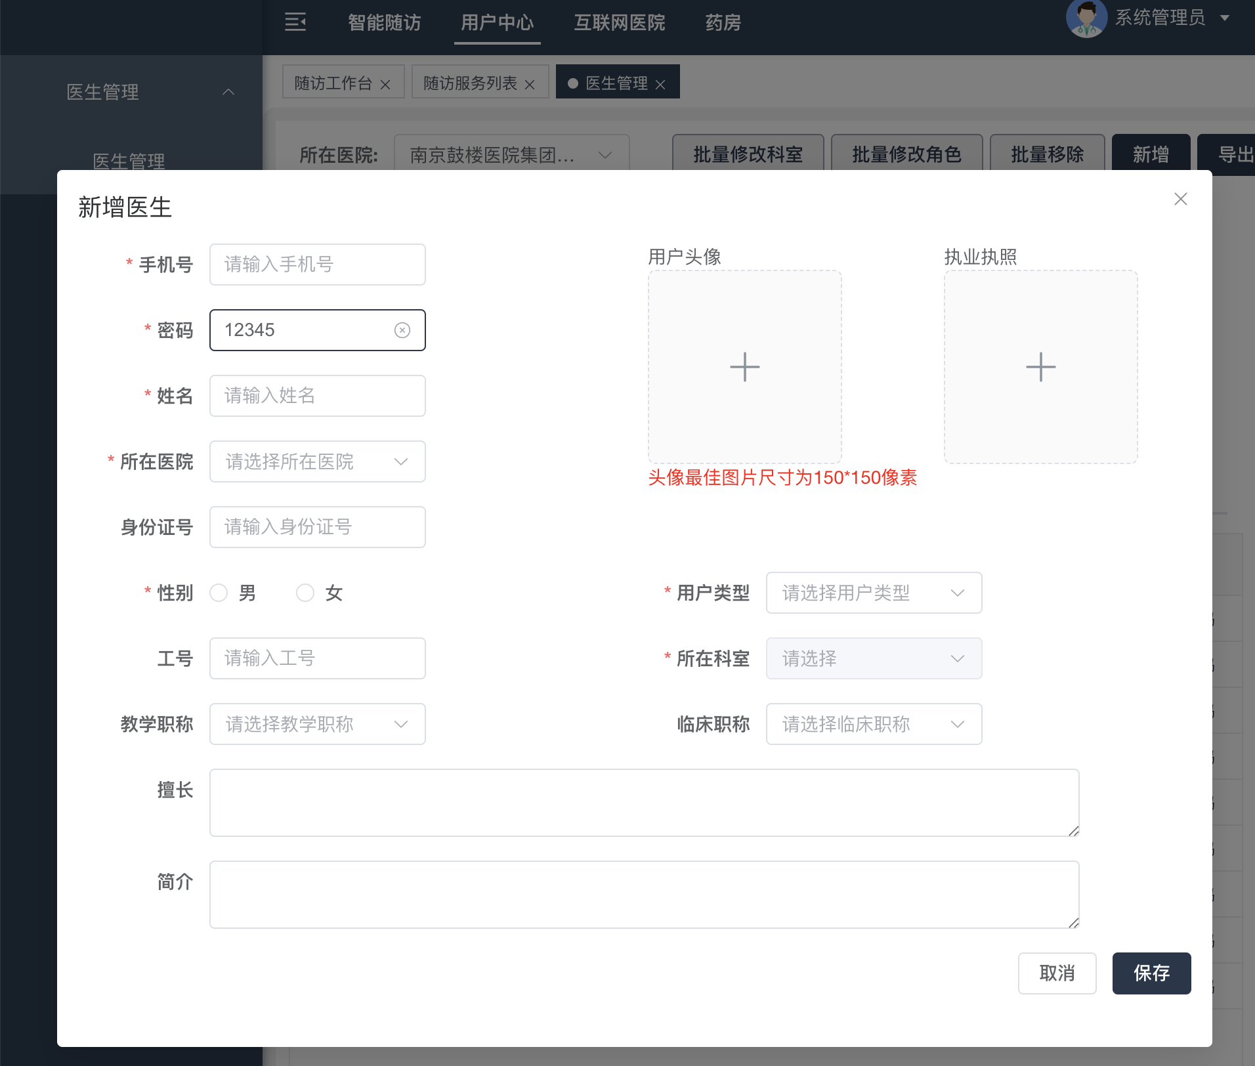Open the 系统管理员 account dropdown arrow
This screenshot has width=1255, height=1066.
1225,18
